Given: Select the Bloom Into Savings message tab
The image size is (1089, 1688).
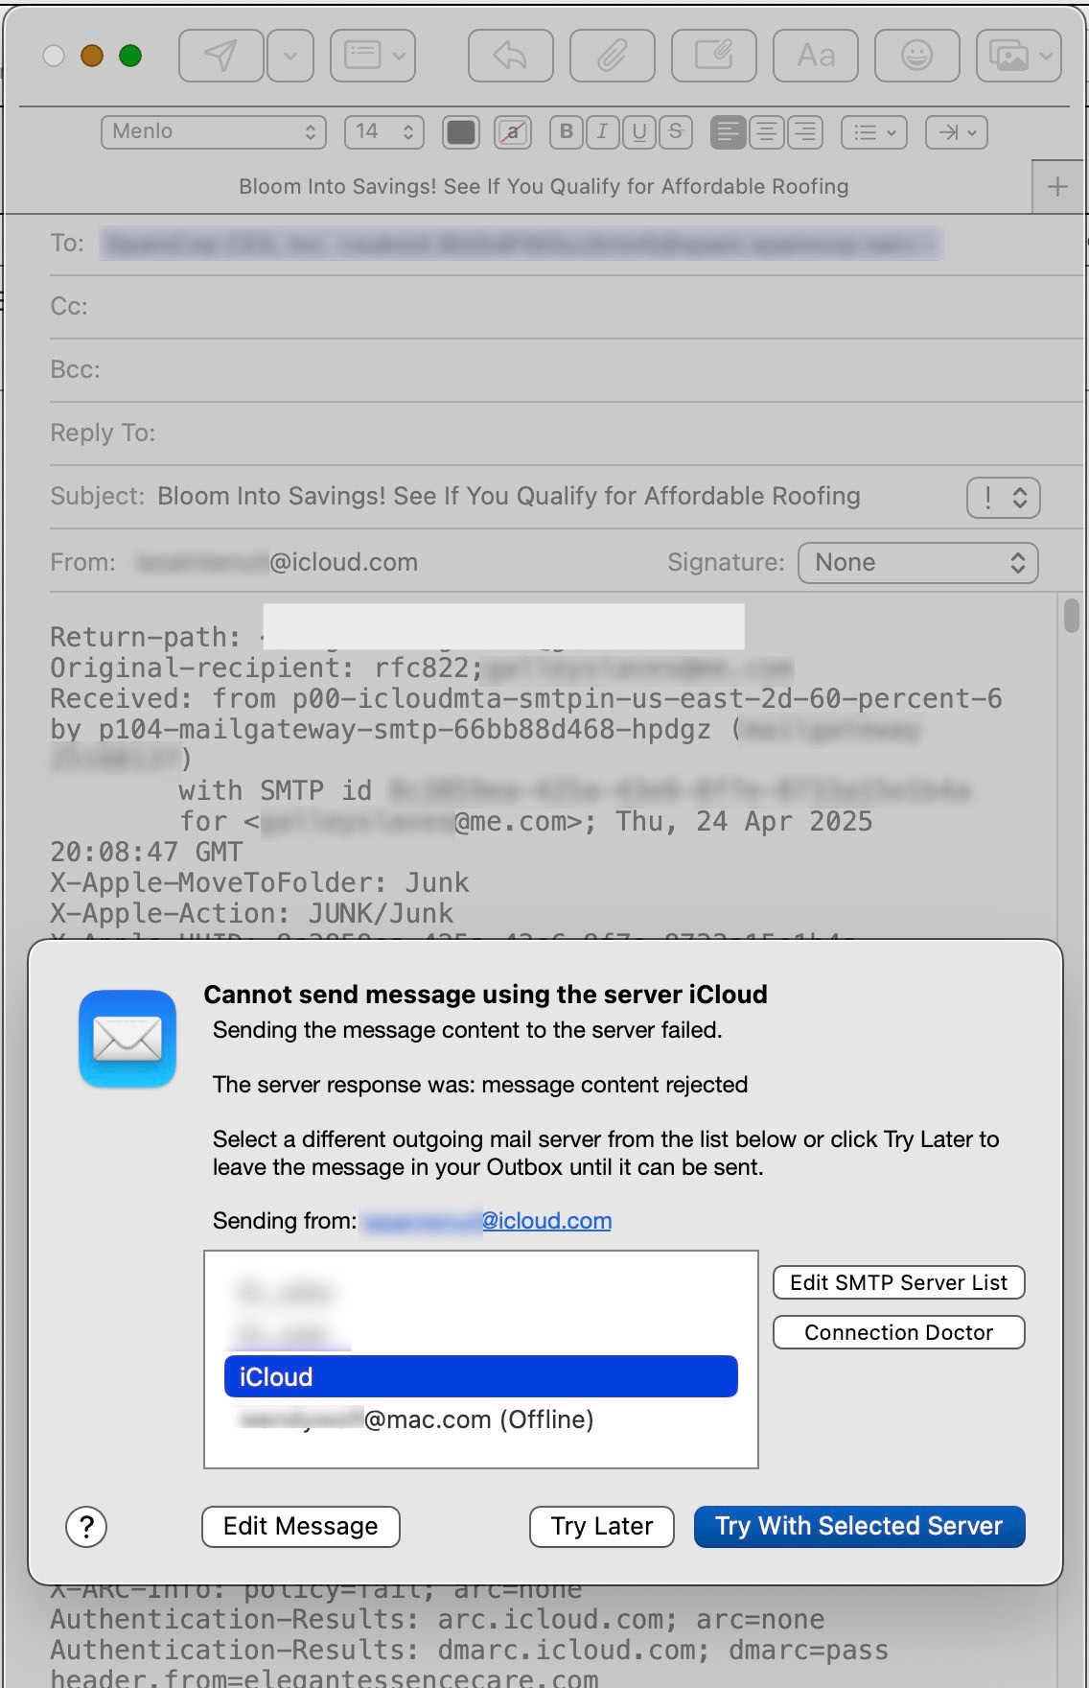Looking at the screenshot, I should point(544,186).
